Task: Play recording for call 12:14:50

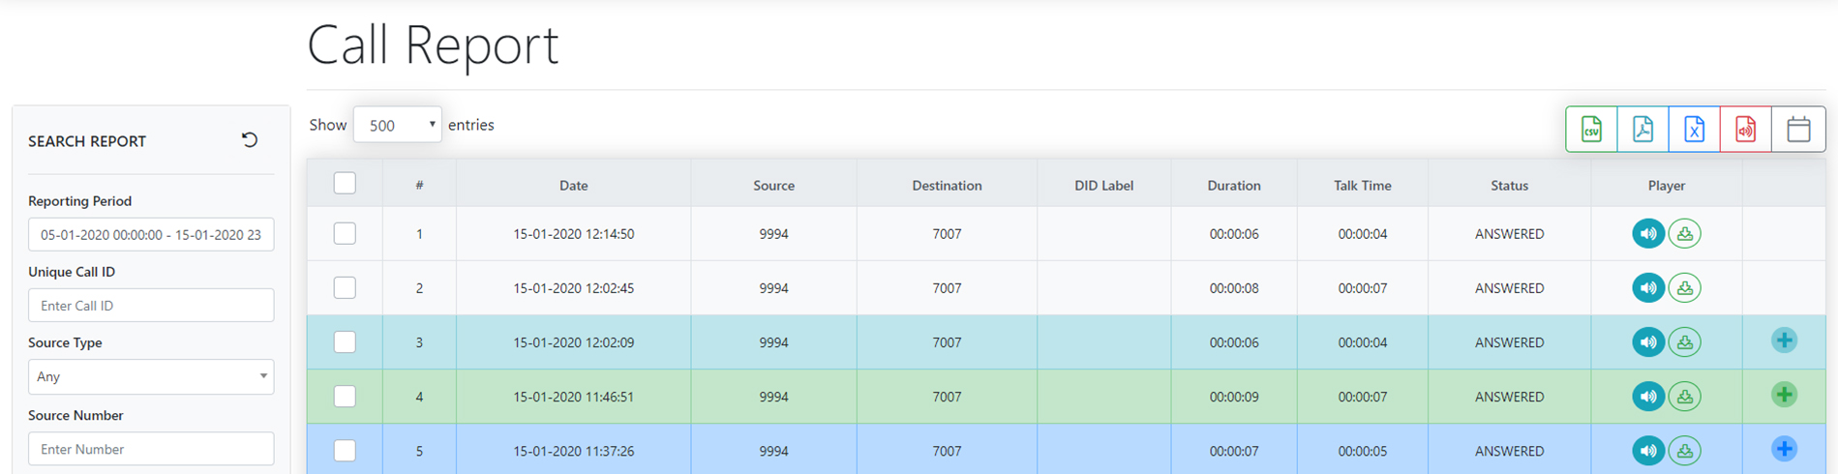Action: click(1648, 233)
